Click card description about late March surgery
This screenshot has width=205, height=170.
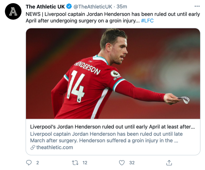click(106, 137)
